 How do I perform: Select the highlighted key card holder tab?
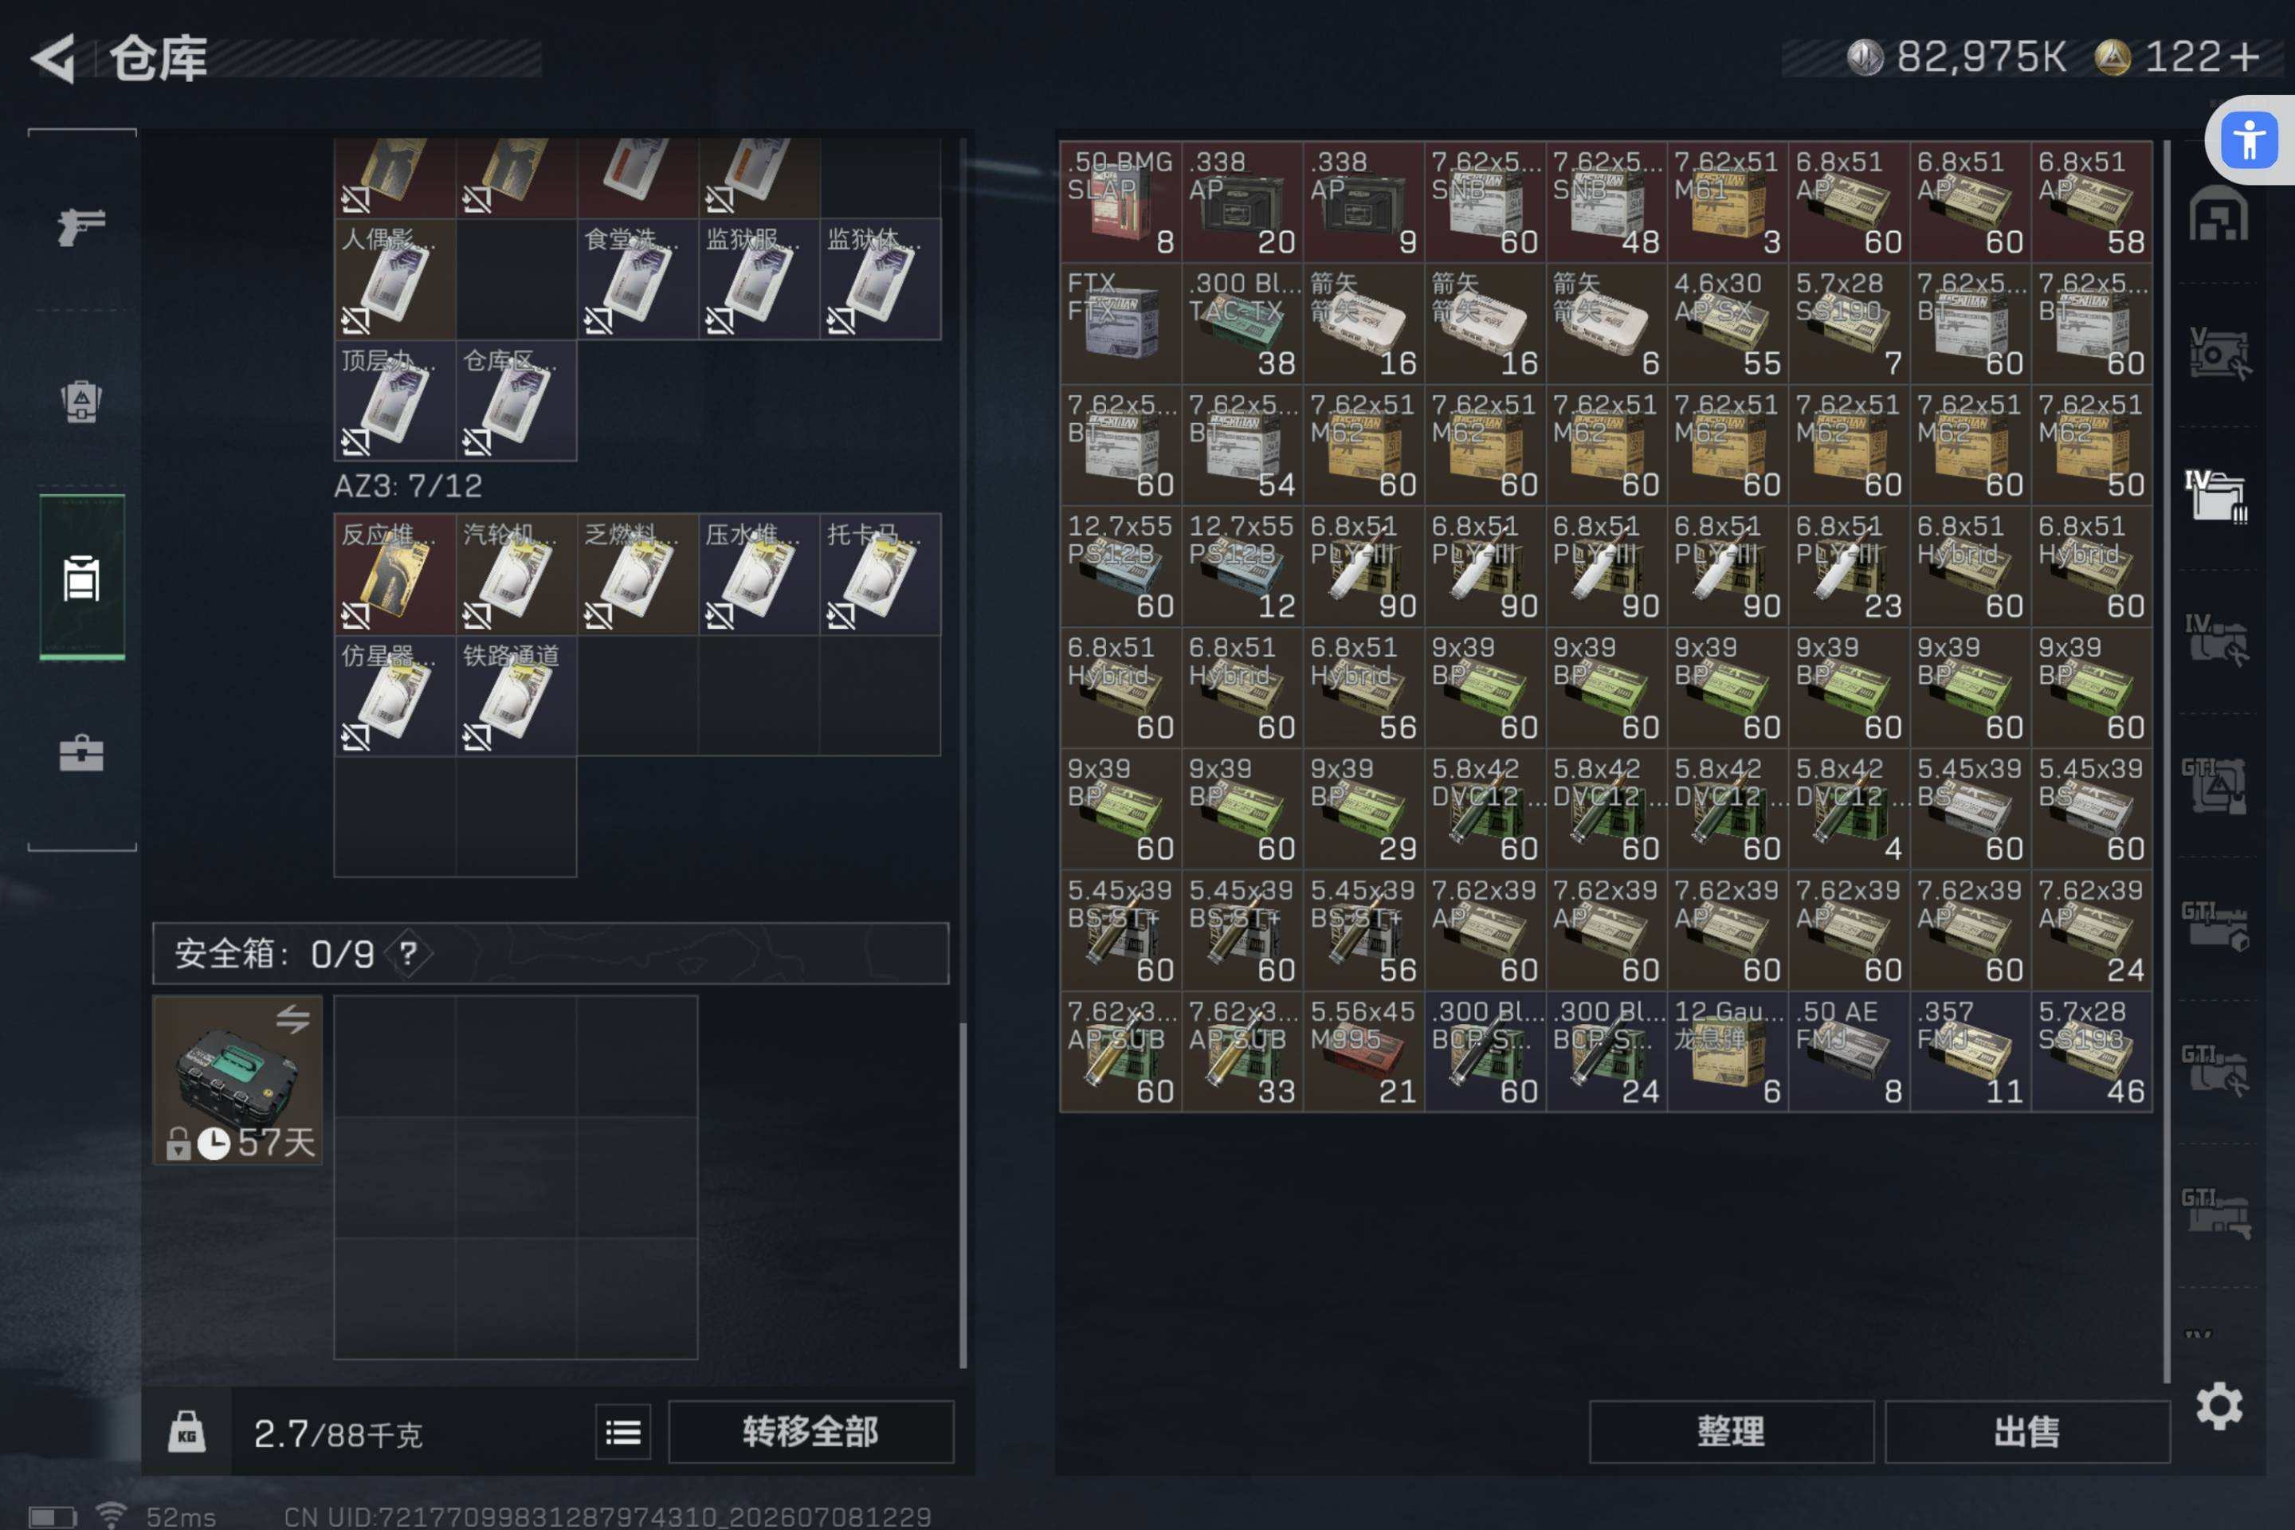(82, 578)
